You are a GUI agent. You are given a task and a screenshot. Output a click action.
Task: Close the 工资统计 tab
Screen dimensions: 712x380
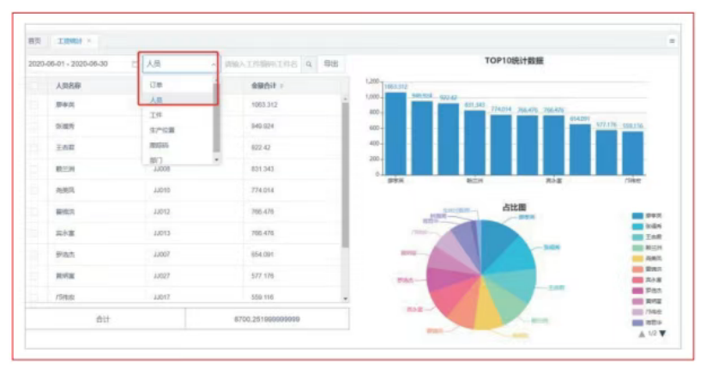click(89, 41)
